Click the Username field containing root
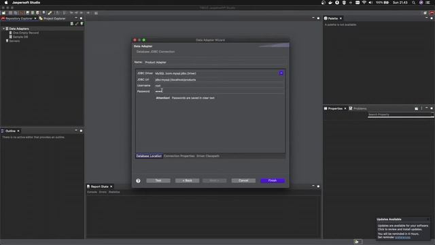This screenshot has height=245, width=435. coord(219,86)
